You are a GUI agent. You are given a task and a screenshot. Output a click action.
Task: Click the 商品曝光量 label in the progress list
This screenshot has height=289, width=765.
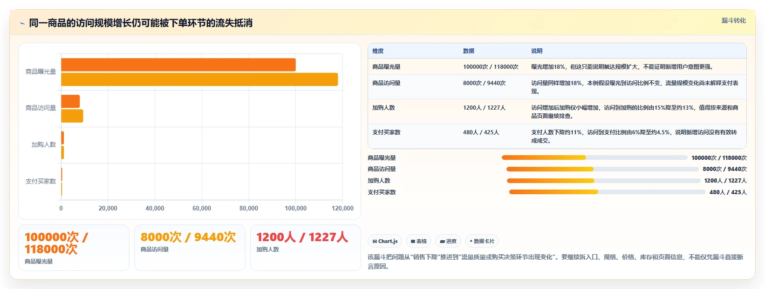(x=382, y=158)
